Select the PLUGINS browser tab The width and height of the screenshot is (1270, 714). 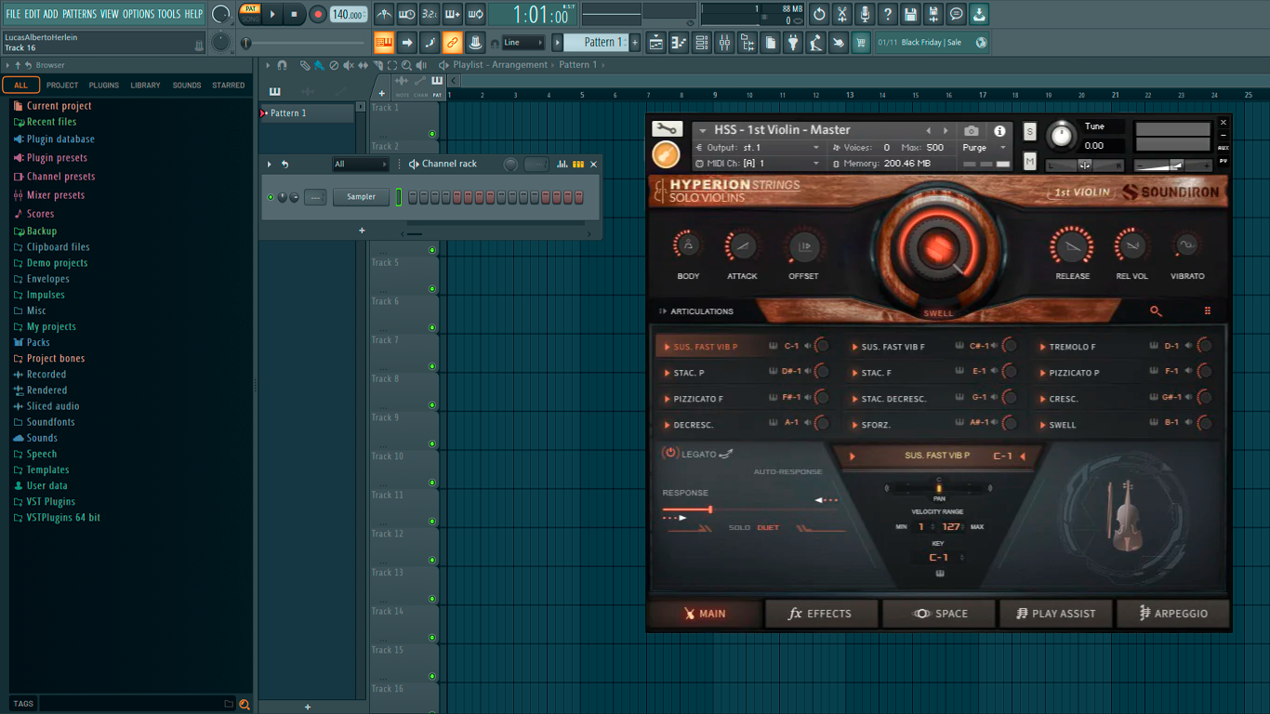[103, 85]
